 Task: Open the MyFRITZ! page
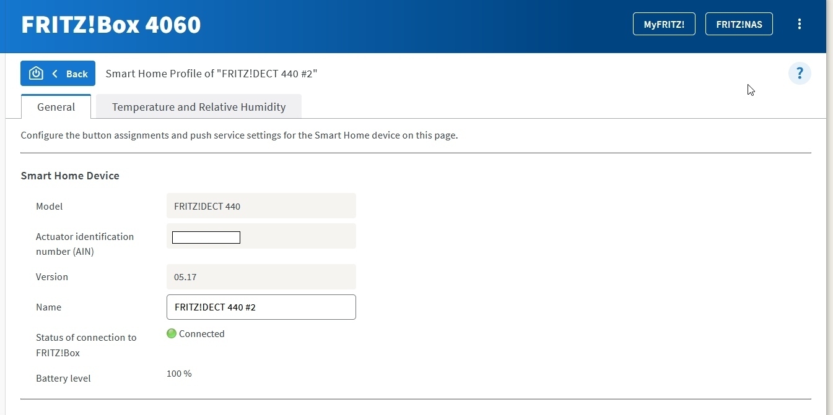[664, 24]
